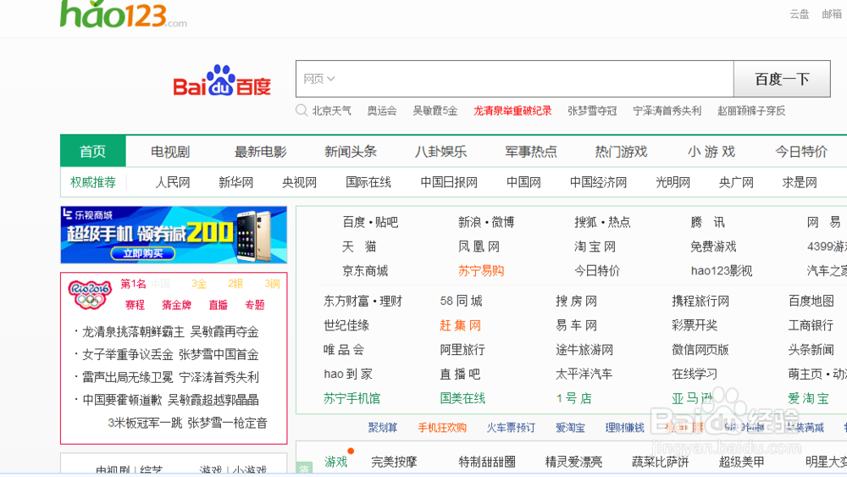Open the 东方财富•理财 link
The height and width of the screenshot is (477, 847).
pyautogui.click(x=363, y=302)
